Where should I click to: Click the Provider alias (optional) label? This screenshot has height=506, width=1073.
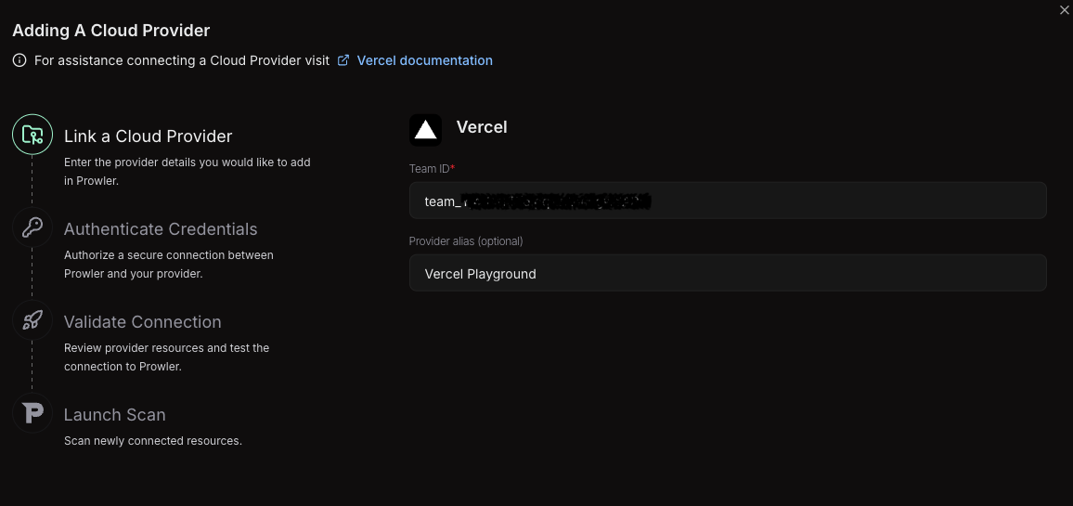click(466, 241)
